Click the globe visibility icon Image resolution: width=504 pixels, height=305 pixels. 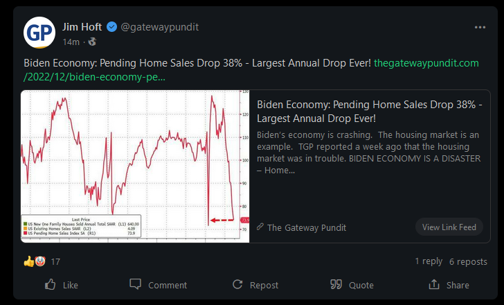(92, 42)
